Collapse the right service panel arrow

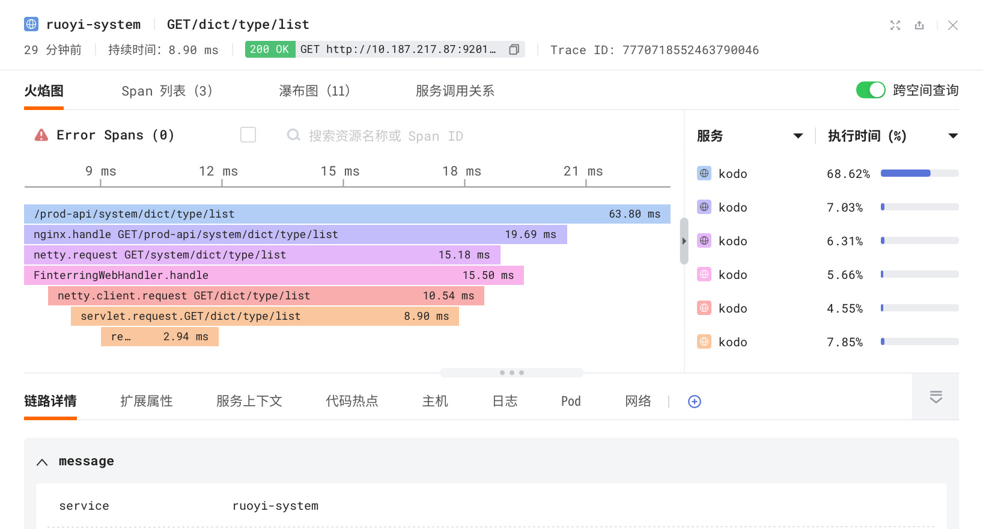(684, 241)
